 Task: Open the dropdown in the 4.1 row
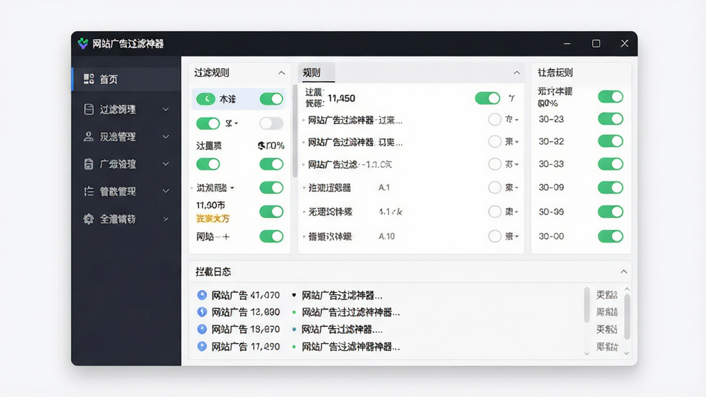512,212
